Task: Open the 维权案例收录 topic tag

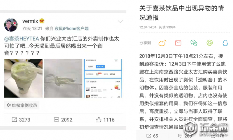Action: [22, 105]
